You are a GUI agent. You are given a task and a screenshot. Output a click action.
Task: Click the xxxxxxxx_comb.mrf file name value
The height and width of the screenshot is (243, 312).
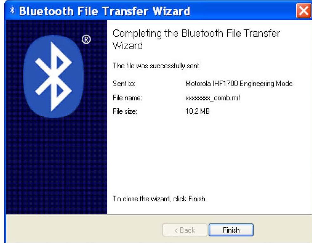[213, 98]
